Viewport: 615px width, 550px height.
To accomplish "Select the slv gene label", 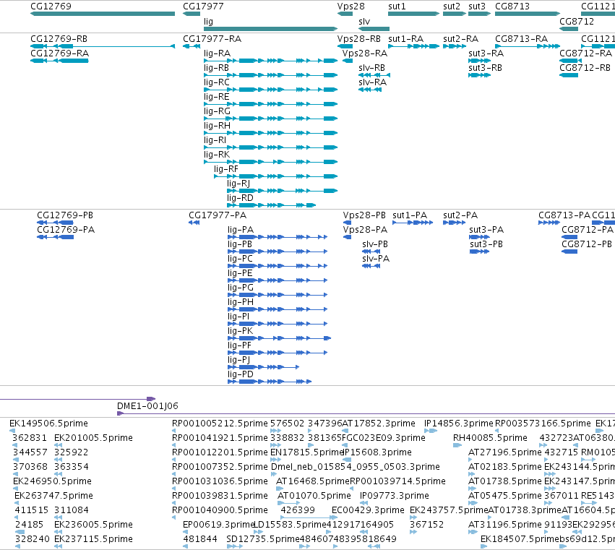I will tap(364, 22).
